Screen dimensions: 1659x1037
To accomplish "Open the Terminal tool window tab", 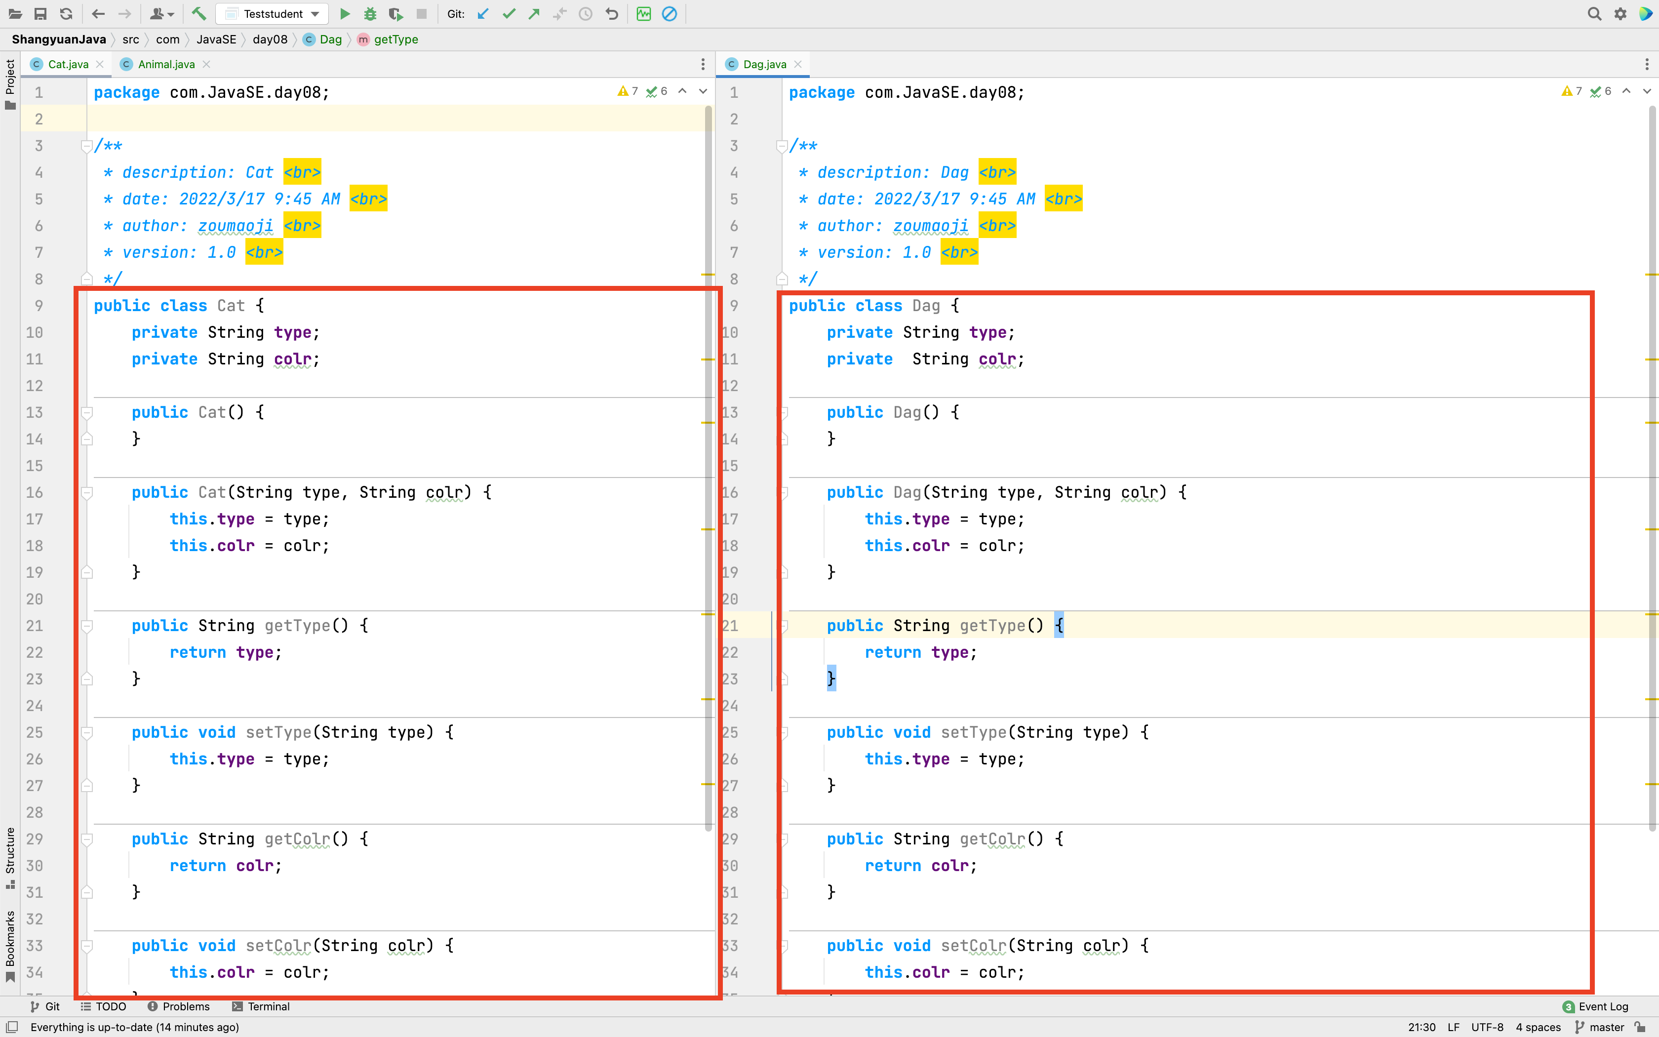I will (261, 1006).
